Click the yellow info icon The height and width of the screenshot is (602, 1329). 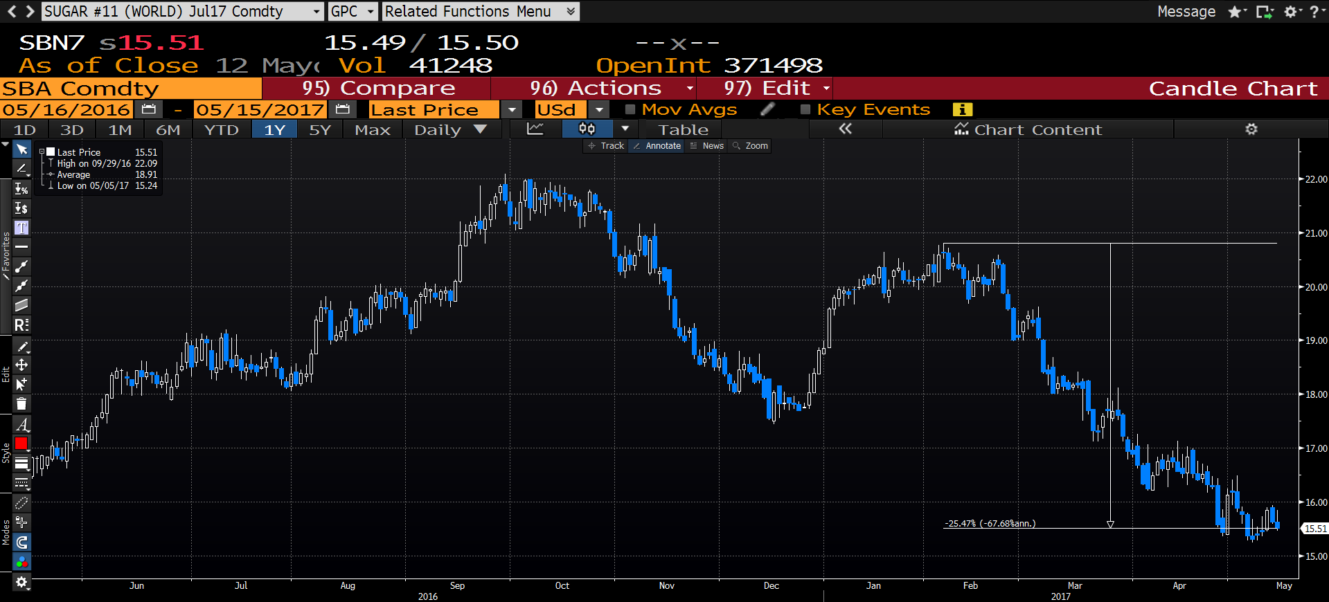pos(963,109)
